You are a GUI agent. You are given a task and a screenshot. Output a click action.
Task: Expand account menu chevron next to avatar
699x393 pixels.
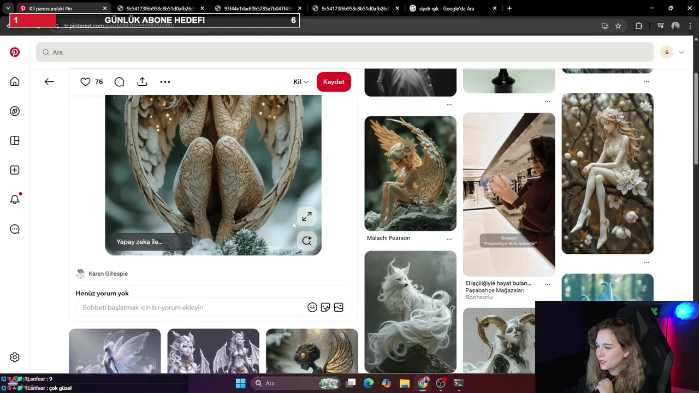681,52
